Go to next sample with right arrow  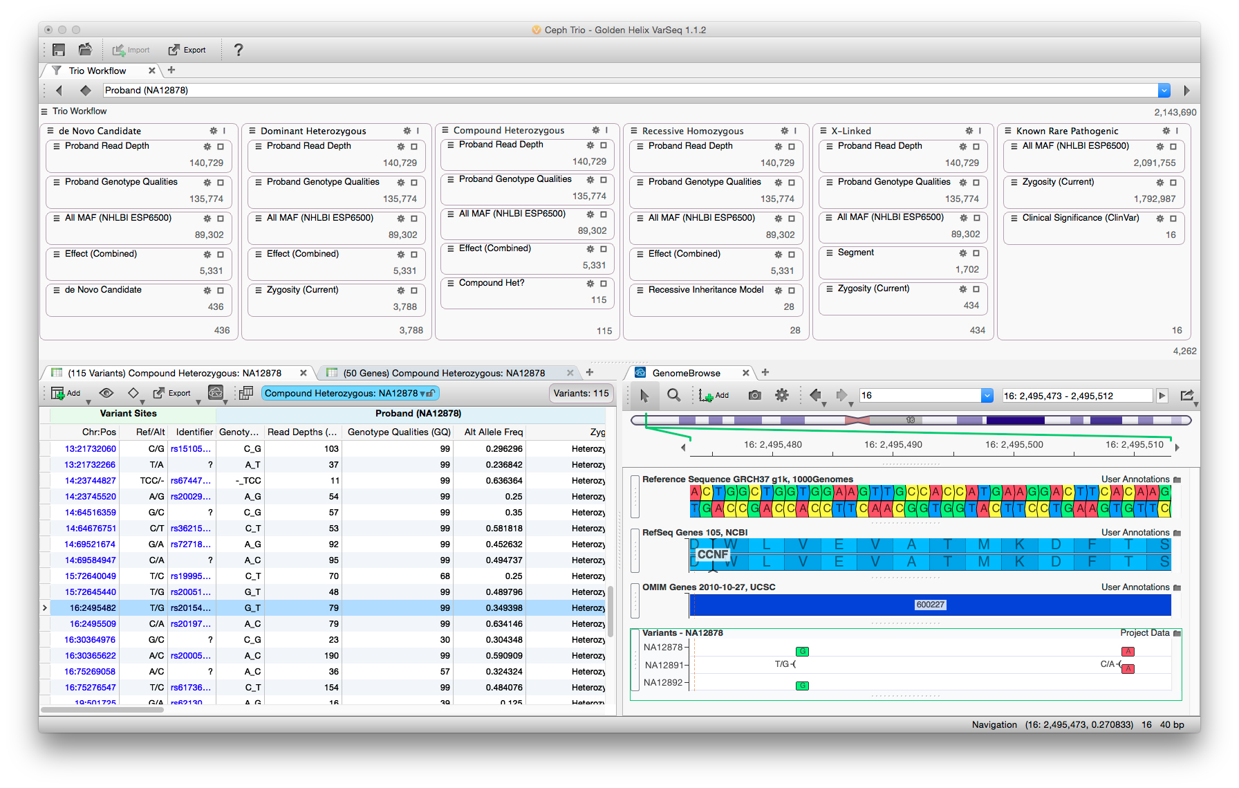coord(1187,90)
